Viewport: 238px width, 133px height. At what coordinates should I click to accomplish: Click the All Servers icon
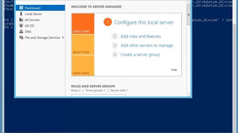[21, 20]
